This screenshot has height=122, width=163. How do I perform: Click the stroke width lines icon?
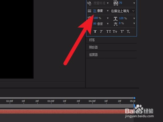pyautogui.click(x=89, y=11)
